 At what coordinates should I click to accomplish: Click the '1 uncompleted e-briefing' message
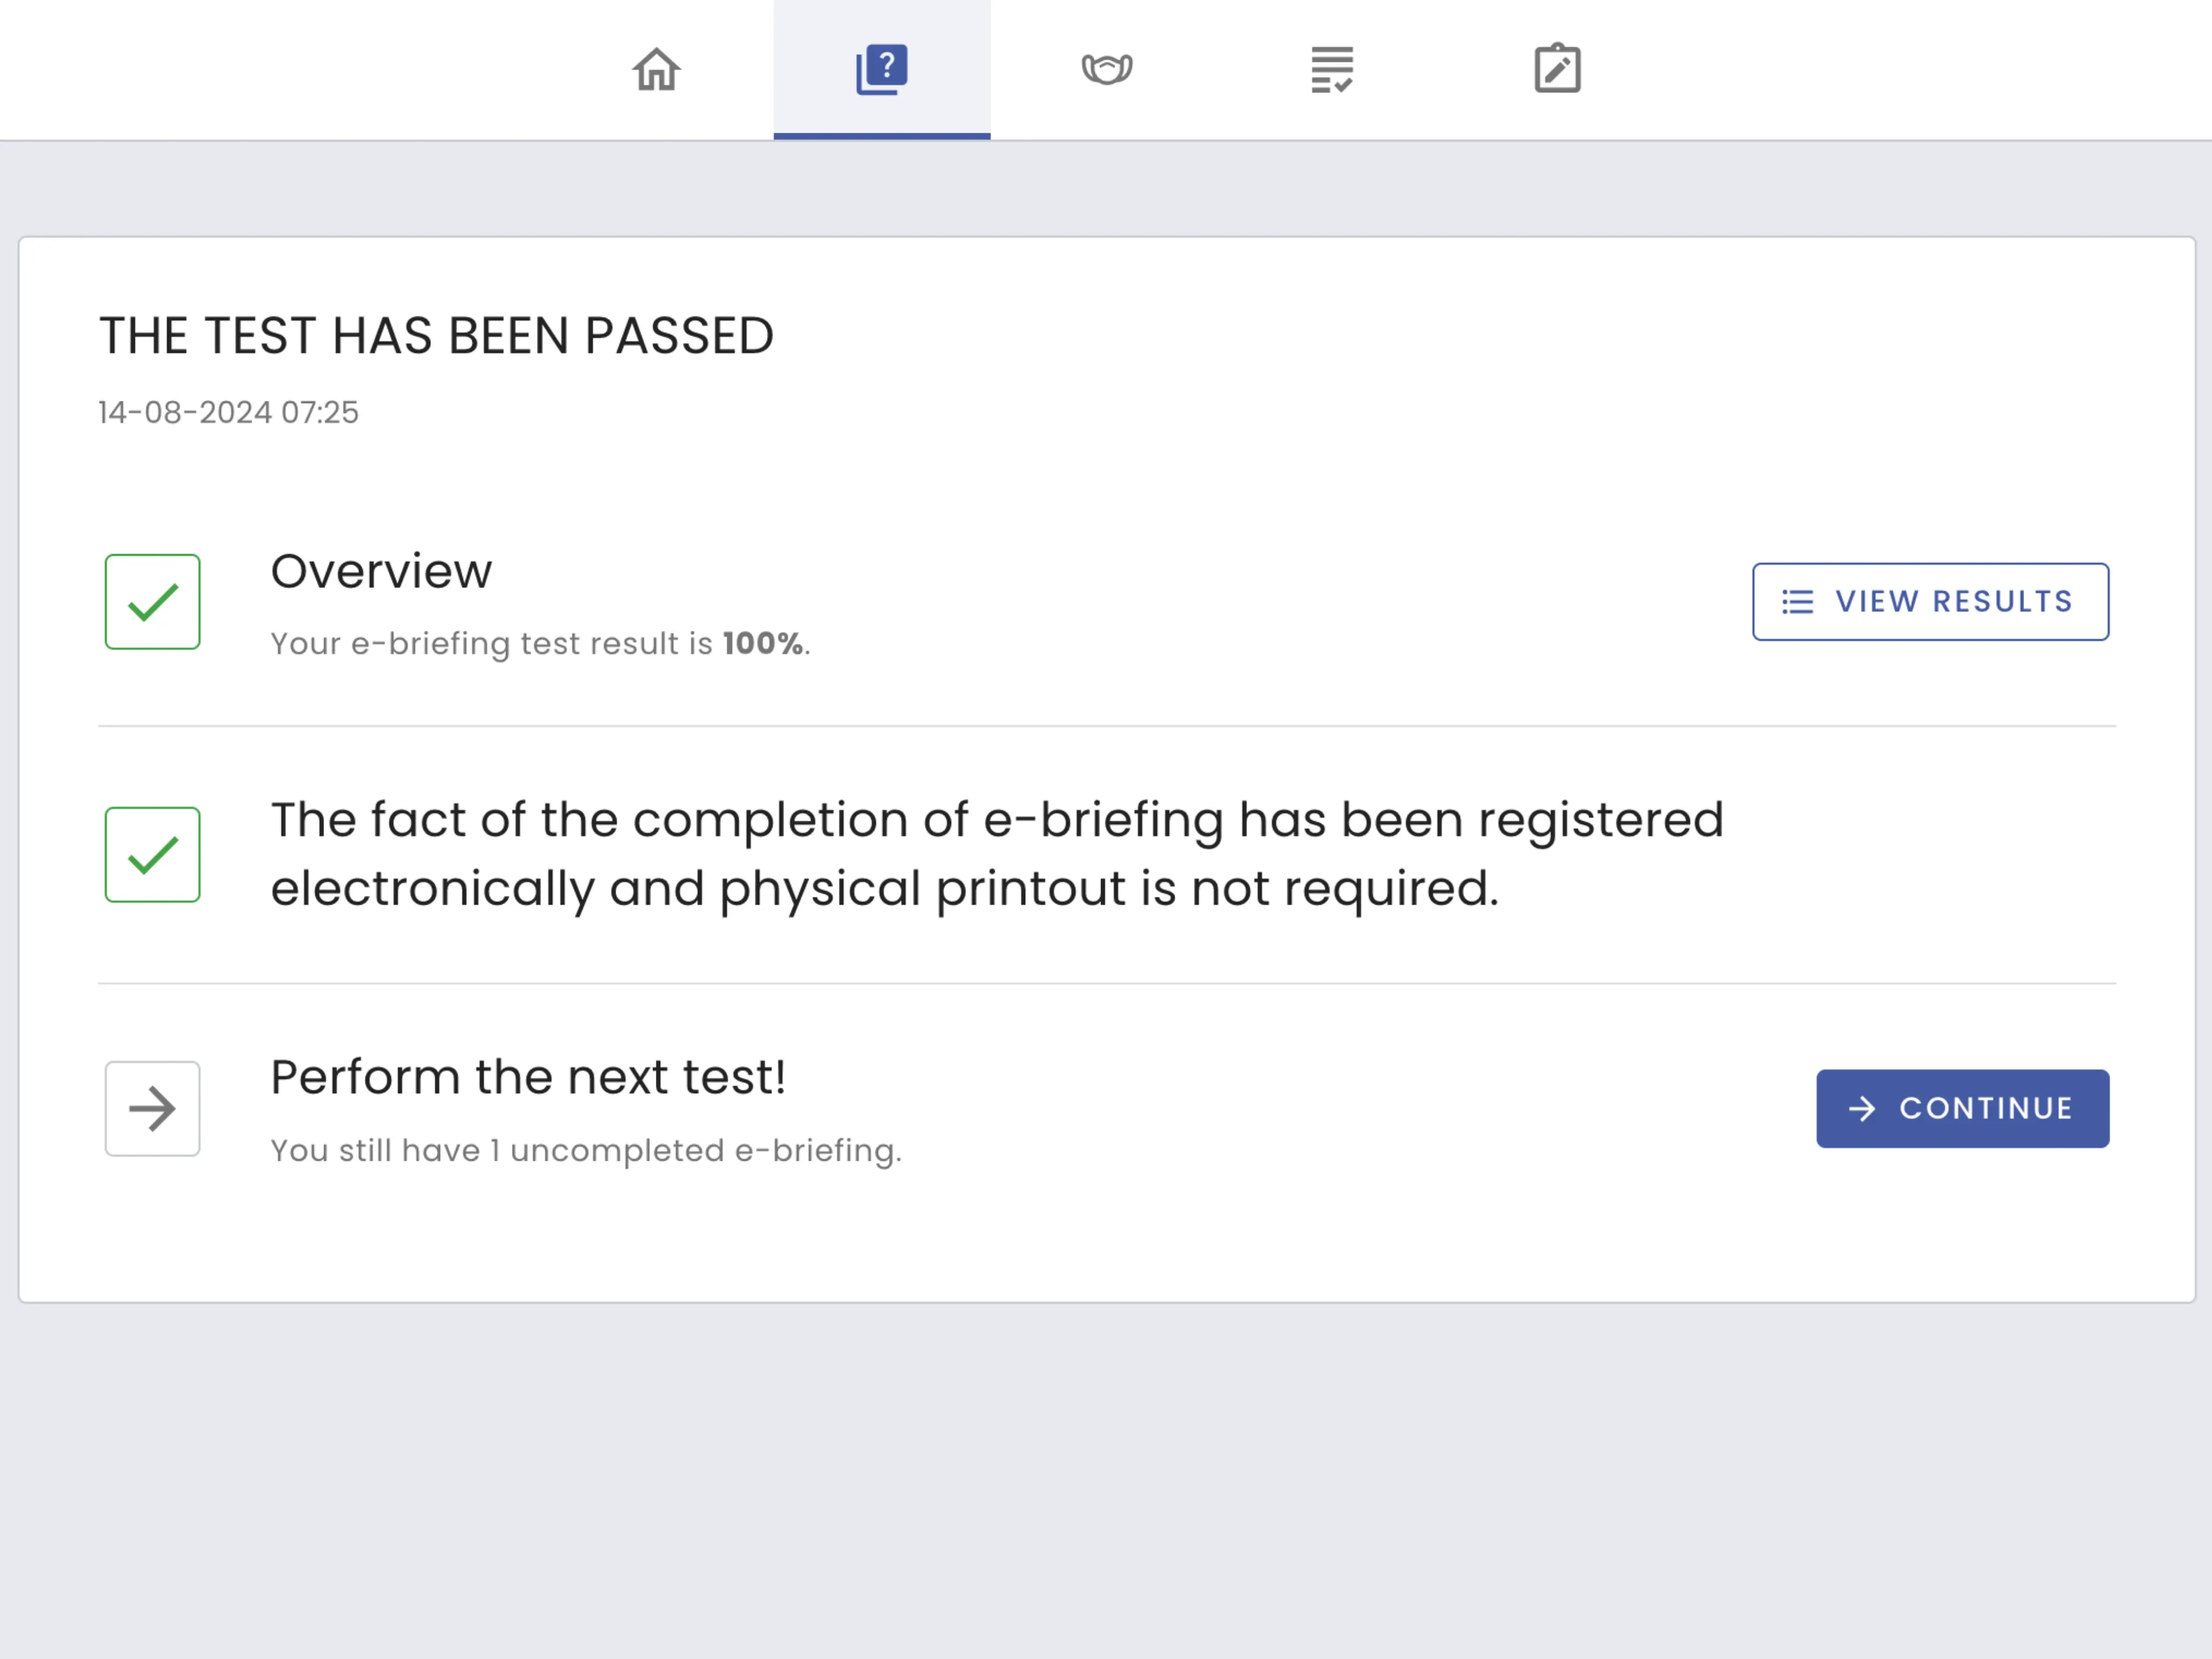586,1151
